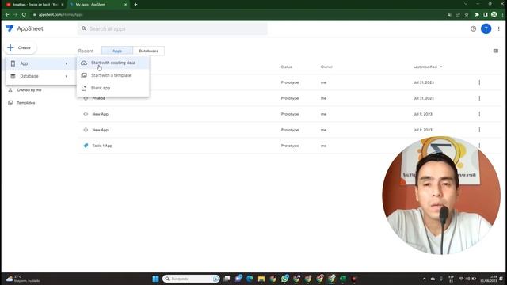Switch list layout with the grid view icon
Viewport: 507px width, 285px height.
496,51
